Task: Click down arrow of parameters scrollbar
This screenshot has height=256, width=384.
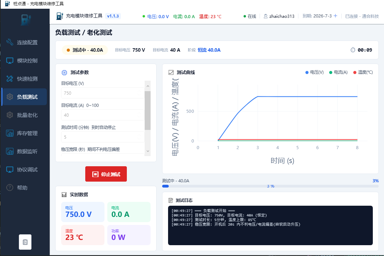Action: click(x=148, y=151)
